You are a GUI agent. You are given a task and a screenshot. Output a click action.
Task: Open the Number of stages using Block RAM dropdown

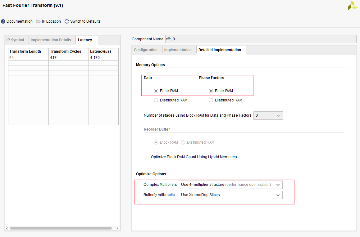tap(268, 115)
